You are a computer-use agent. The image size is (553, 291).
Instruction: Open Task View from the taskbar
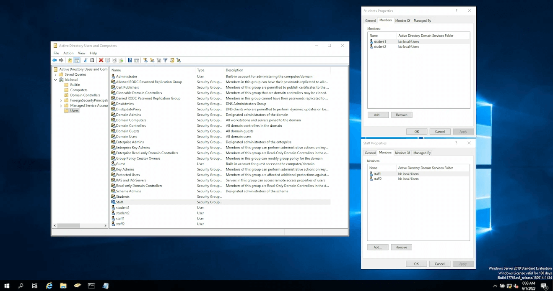point(34,286)
